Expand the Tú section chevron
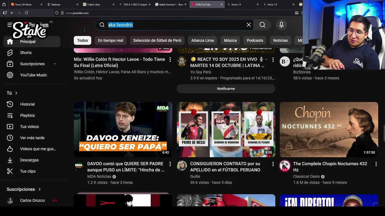The height and width of the screenshot is (216, 385). point(16,93)
